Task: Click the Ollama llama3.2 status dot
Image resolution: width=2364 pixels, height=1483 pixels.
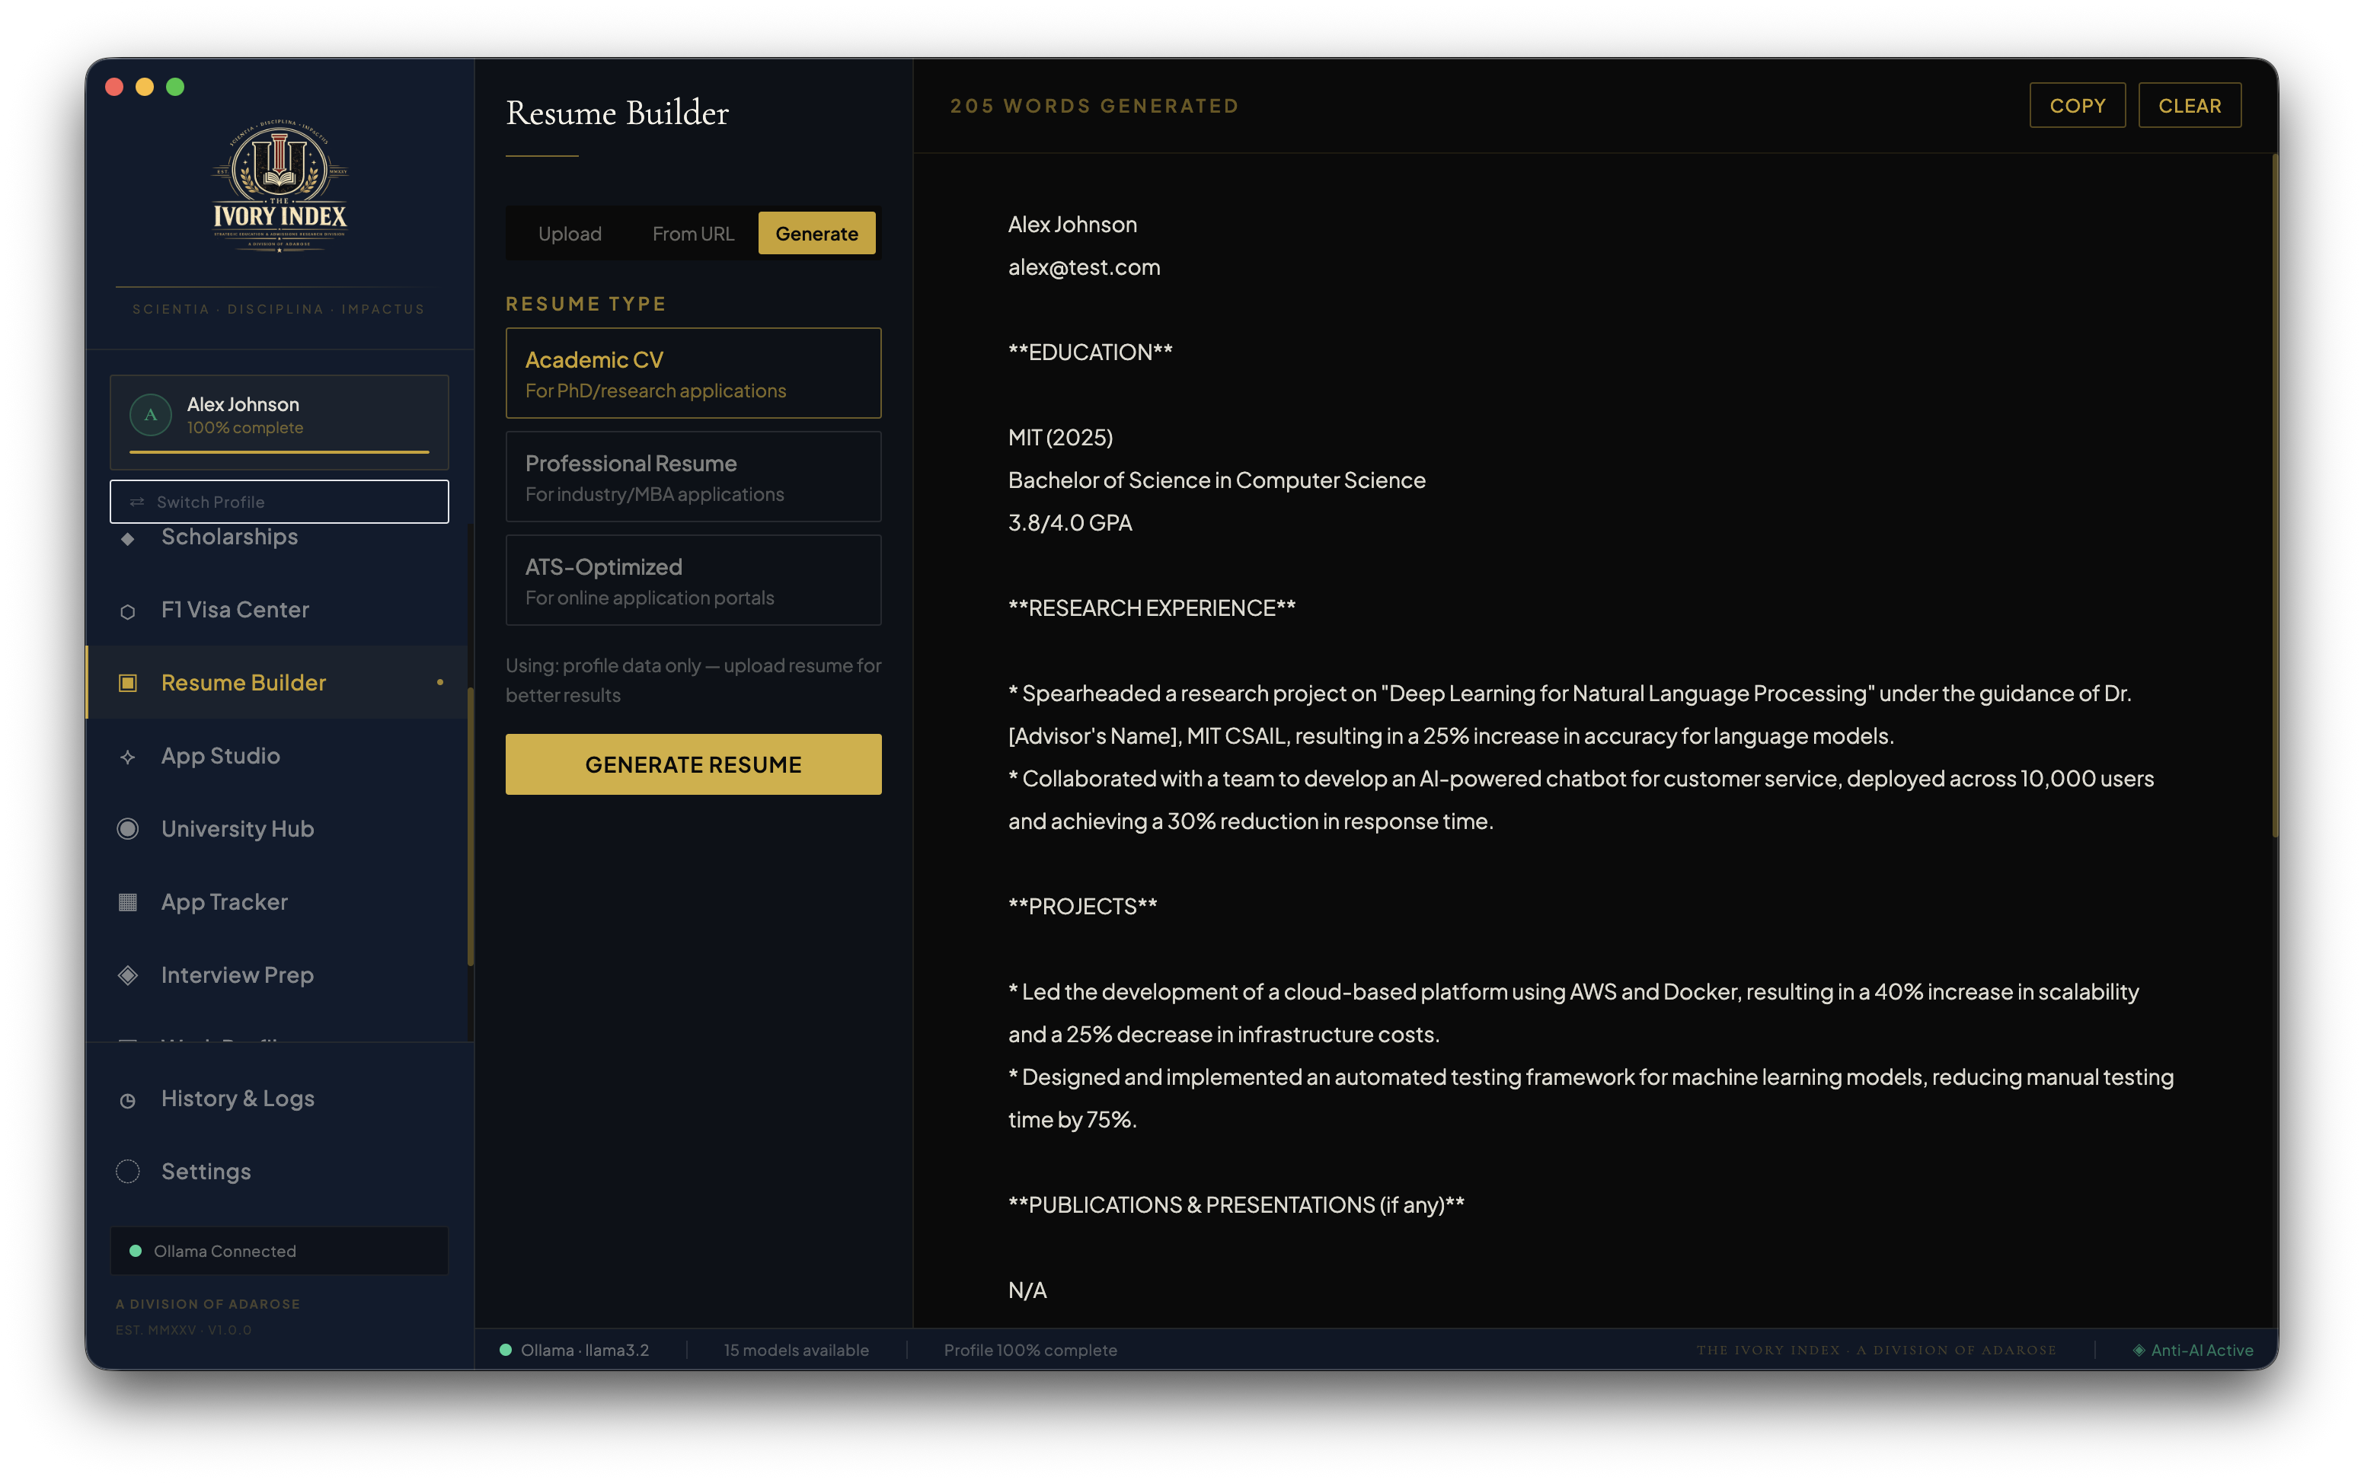Action: [x=505, y=1350]
